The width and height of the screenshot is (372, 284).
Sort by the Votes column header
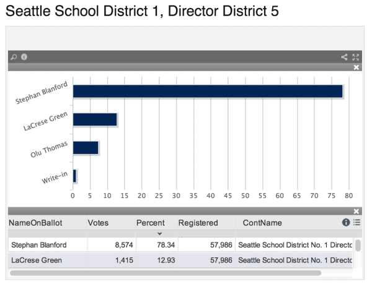pyautogui.click(x=98, y=223)
